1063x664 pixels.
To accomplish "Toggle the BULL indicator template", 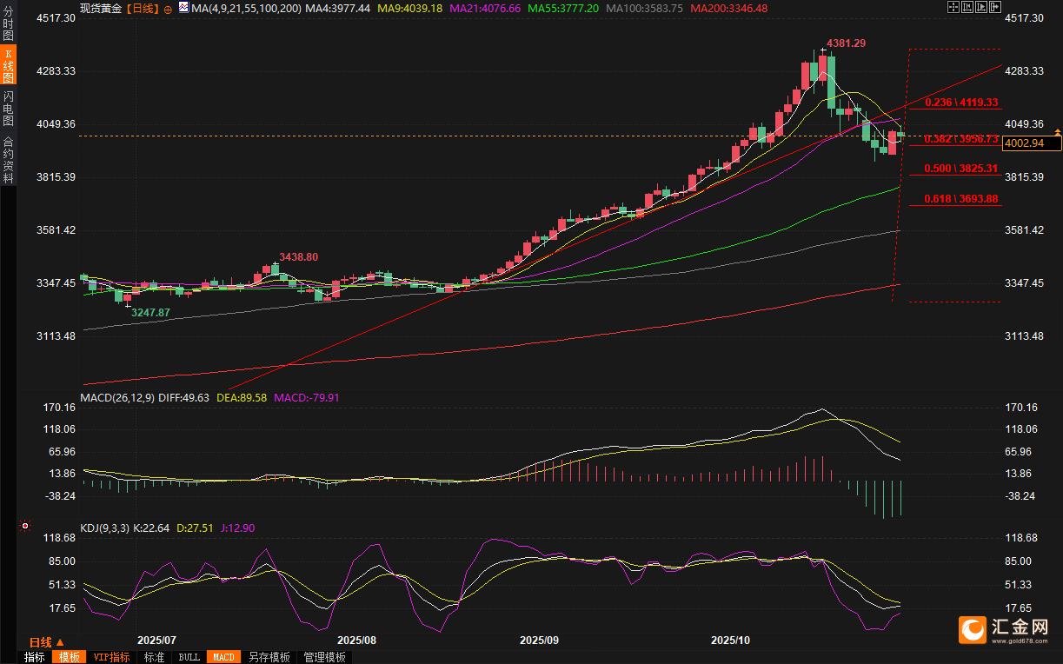I will (189, 657).
